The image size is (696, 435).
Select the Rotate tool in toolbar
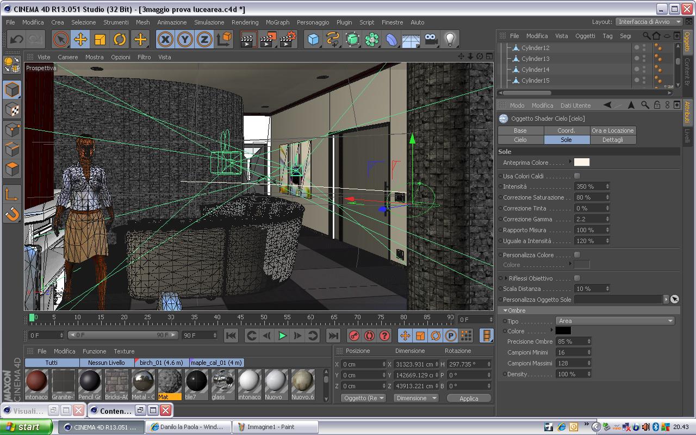click(120, 39)
